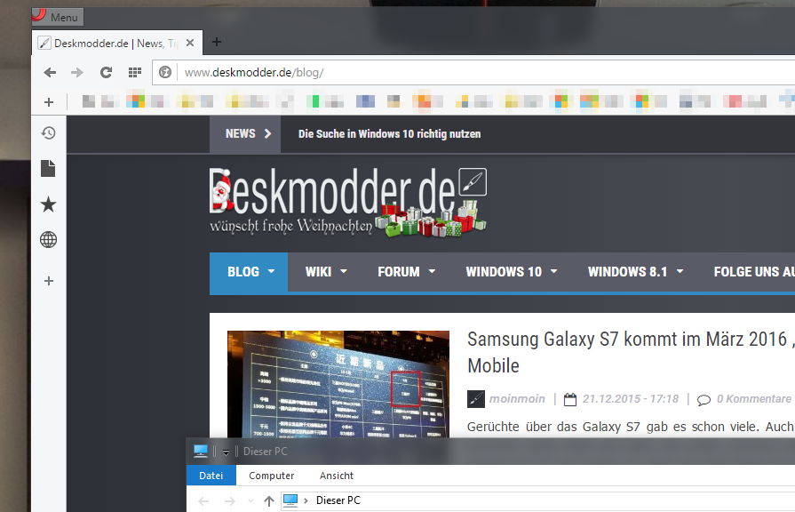The height and width of the screenshot is (512, 795).
Task: Open article 'Samsung Galaxy S7 kommt im März 2016'
Action: pos(631,352)
